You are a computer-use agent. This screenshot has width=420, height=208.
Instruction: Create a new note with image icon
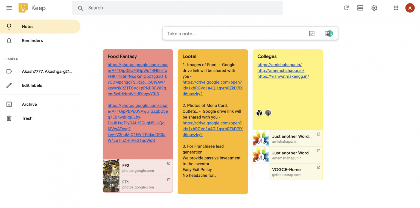[329, 33]
